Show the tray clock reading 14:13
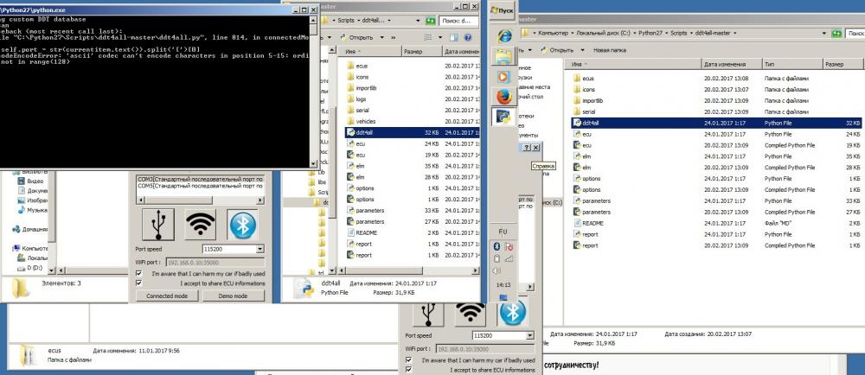Image resolution: width=865 pixels, height=375 pixels. [x=503, y=284]
